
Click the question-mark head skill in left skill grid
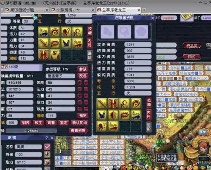coord(66,32)
